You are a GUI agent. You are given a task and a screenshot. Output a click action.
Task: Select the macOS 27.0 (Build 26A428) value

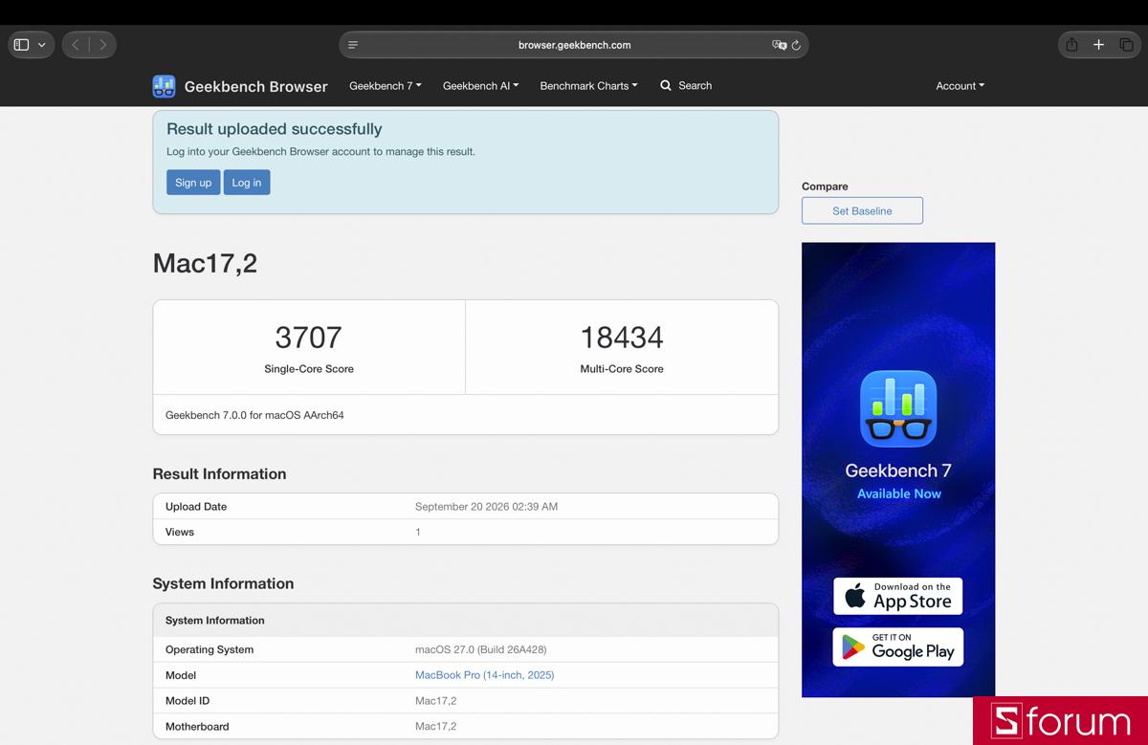[481, 649]
